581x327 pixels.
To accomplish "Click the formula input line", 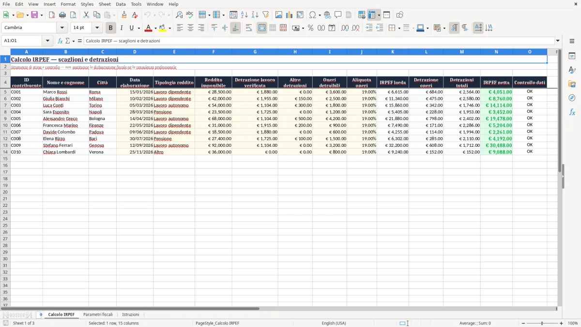I will (x=319, y=41).
